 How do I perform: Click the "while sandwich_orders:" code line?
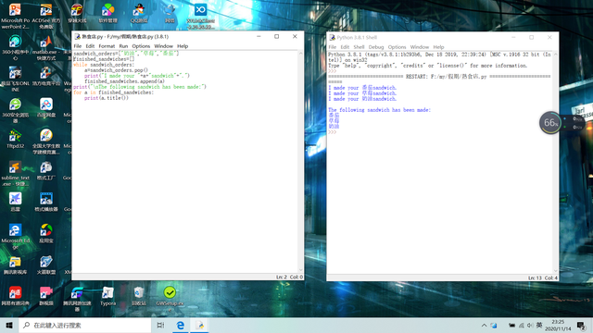pyautogui.click(x=104, y=65)
